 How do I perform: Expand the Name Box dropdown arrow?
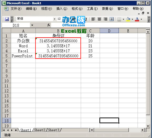(32, 25)
